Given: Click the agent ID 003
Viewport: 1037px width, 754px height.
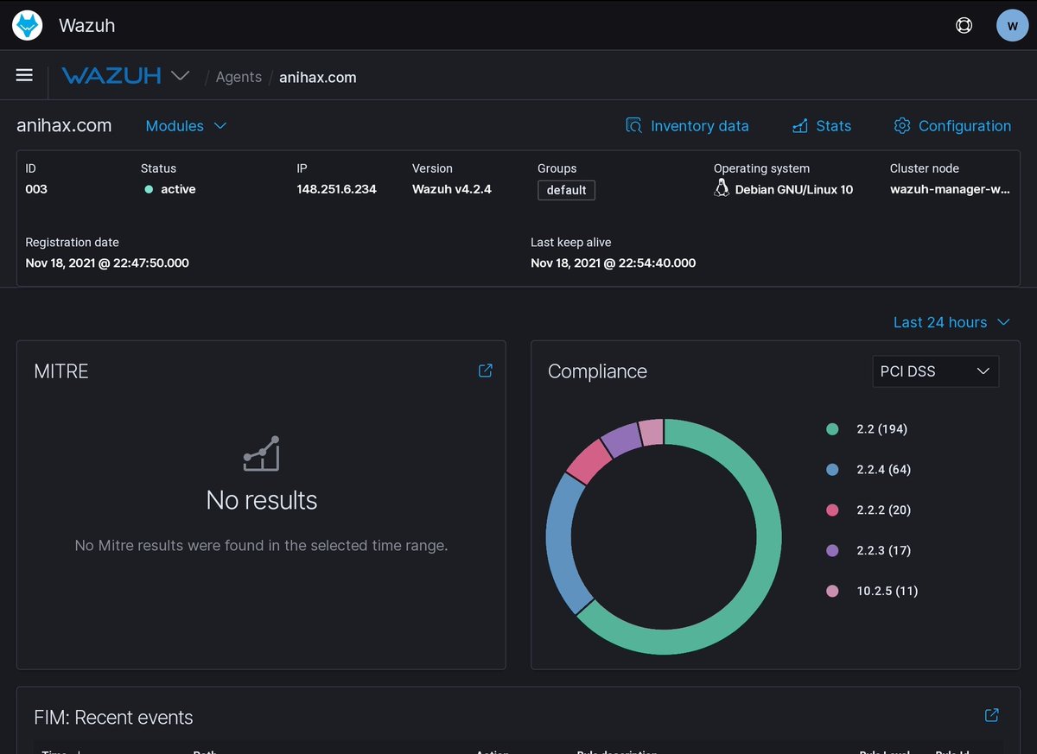Looking at the screenshot, I should [36, 189].
